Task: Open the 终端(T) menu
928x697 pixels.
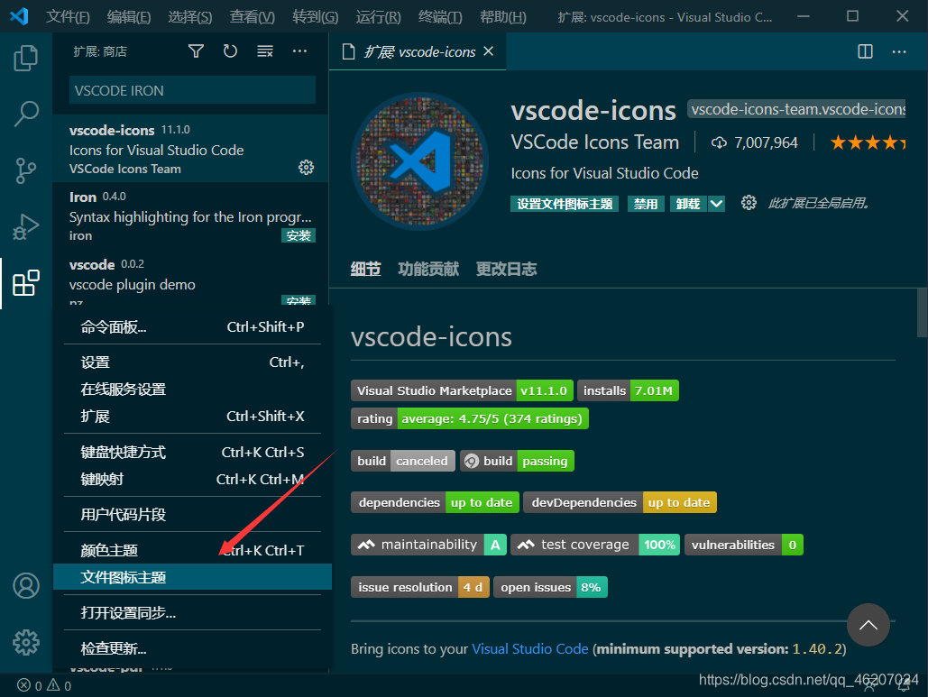Action: [440, 16]
